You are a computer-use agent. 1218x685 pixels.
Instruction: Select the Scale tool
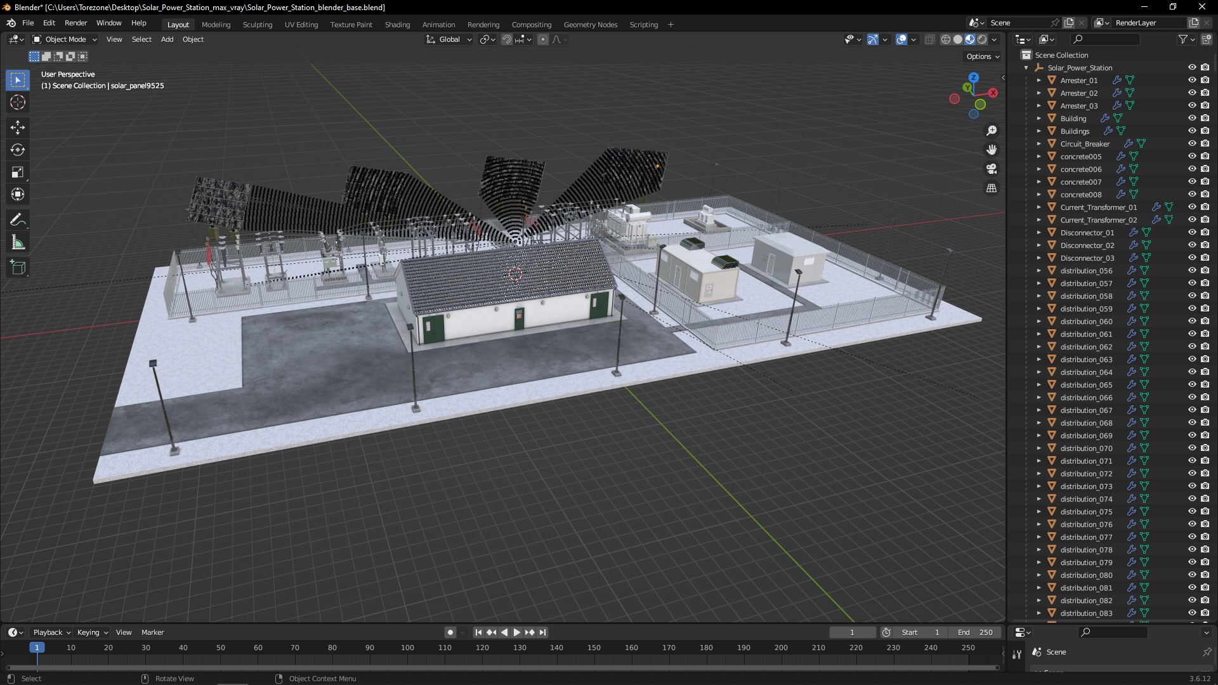point(18,172)
